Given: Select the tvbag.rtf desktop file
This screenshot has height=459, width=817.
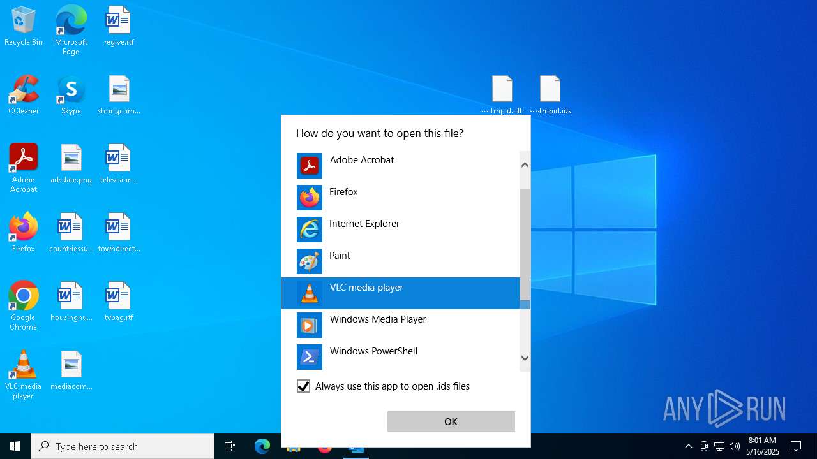Looking at the screenshot, I should pos(119,302).
